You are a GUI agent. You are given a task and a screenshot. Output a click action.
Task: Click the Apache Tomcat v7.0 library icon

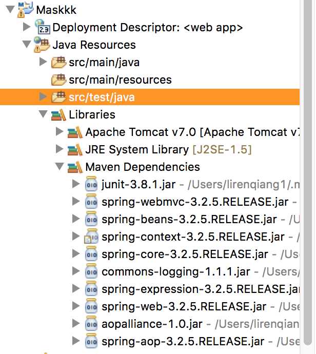[75, 132]
